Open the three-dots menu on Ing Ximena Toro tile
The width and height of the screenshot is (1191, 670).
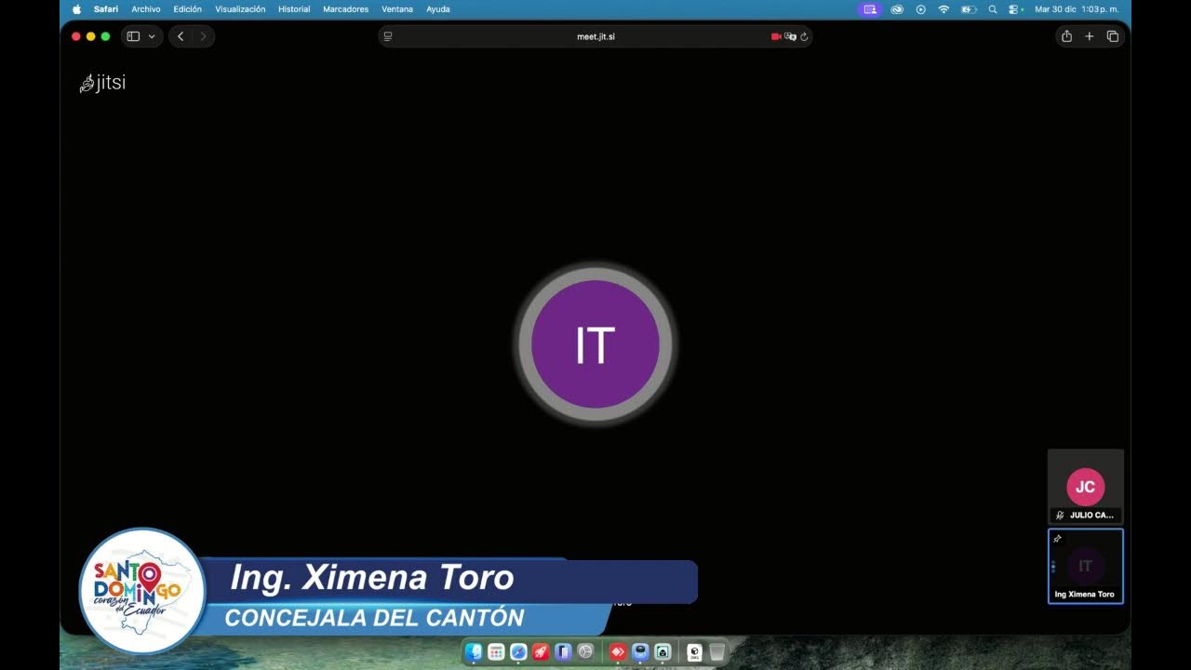pyautogui.click(x=1053, y=566)
